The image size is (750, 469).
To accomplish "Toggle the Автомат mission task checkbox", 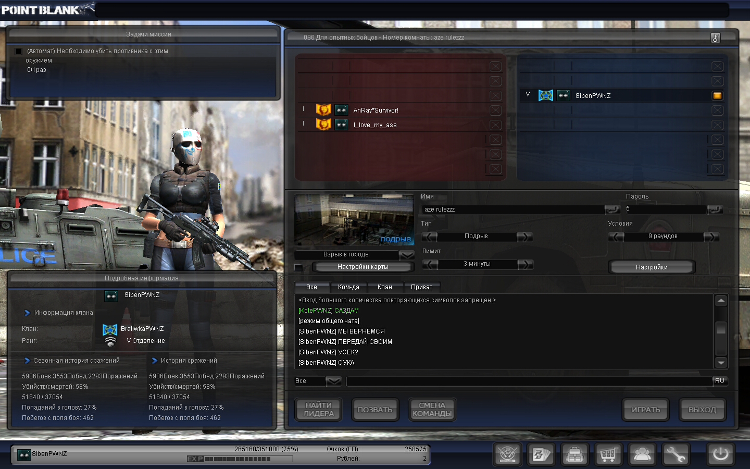I will click(x=19, y=51).
